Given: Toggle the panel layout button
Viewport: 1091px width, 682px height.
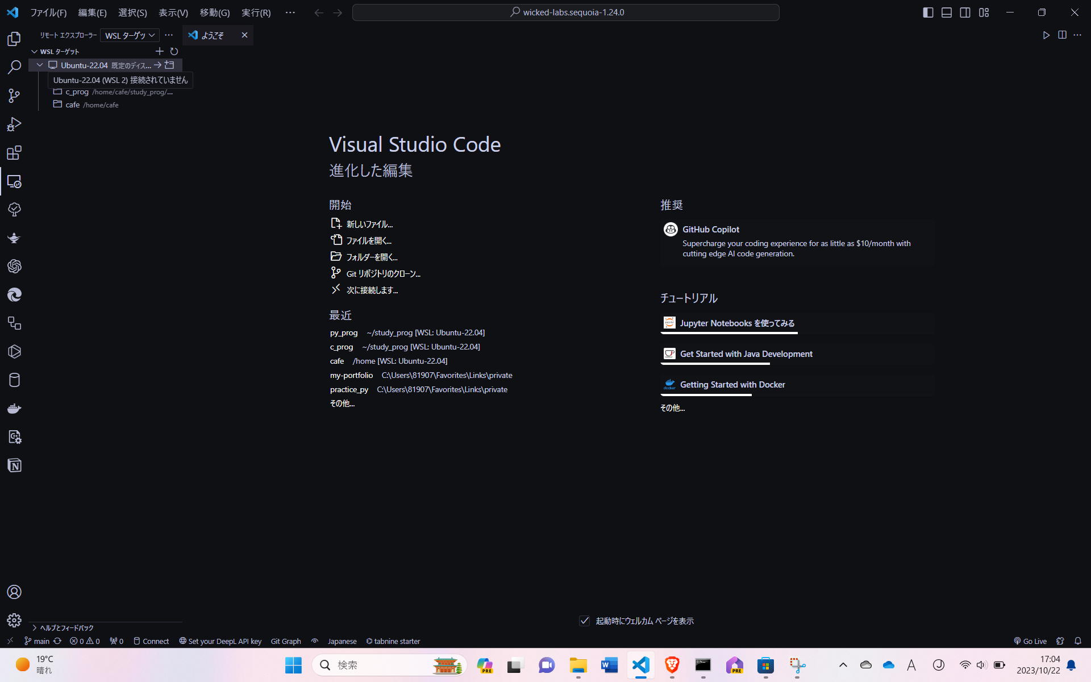Looking at the screenshot, I should 947,13.
